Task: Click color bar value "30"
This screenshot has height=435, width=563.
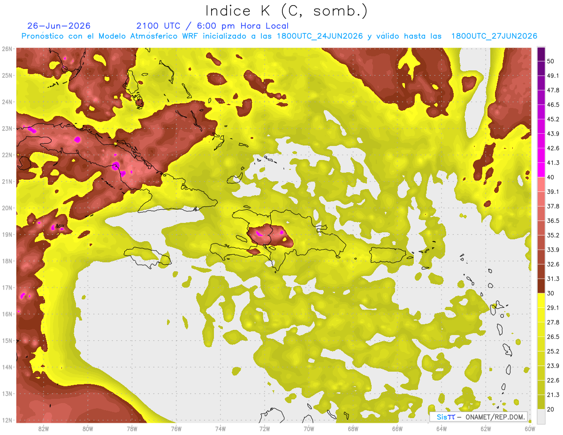Action: pos(551,293)
